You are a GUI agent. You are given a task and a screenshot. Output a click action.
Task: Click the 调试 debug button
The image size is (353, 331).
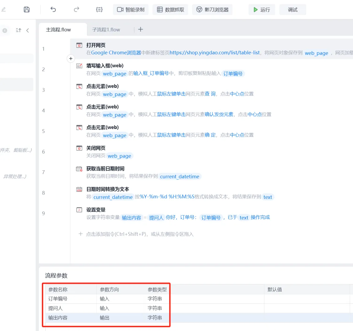292,9
